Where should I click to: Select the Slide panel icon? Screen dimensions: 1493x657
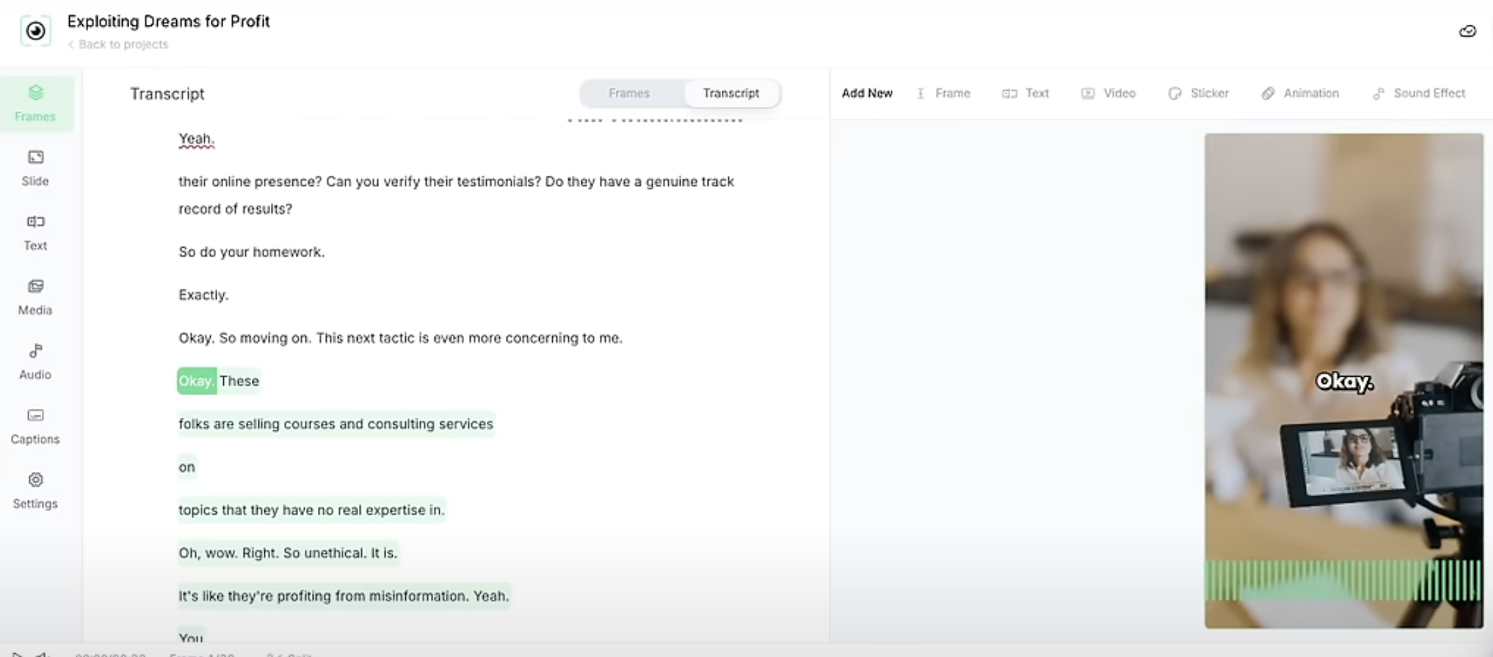(x=35, y=167)
